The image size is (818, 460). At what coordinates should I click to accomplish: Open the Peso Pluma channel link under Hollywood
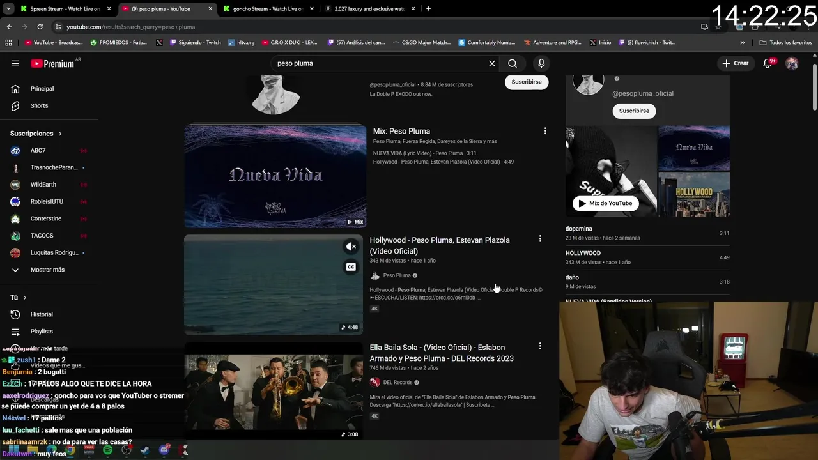397,275
